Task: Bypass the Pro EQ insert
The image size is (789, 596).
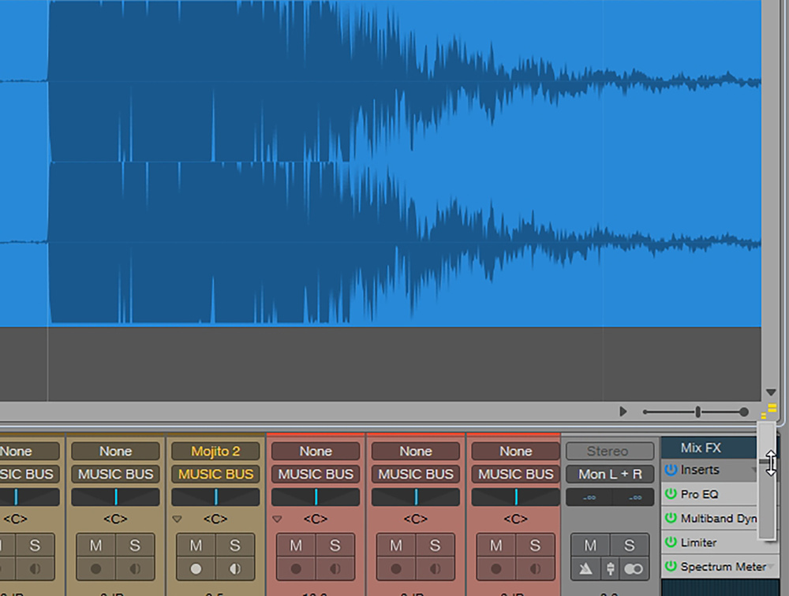Action: point(671,495)
